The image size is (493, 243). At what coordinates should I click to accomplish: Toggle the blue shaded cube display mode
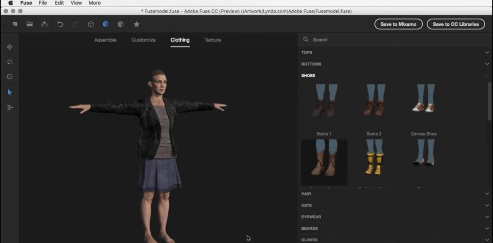coord(106,24)
